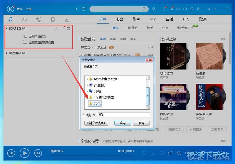Click the 网络红歌 tag button
The image size is (235, 164).
pos(174,129)
